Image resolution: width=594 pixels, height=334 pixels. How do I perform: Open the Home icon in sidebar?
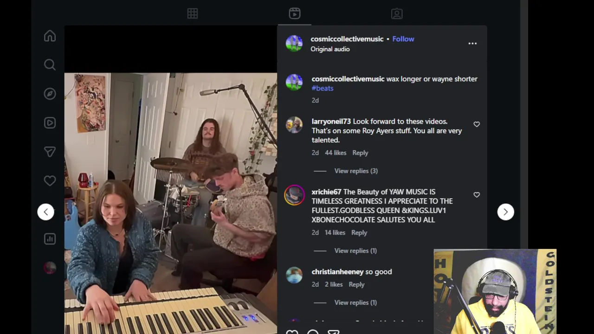(x=50, y=36)
